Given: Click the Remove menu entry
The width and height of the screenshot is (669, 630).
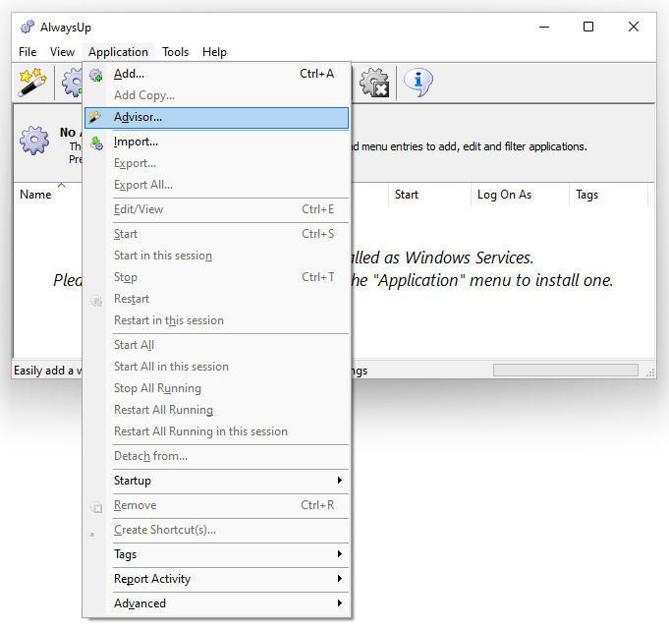Looking at the screenshot, I should point(217,505).
